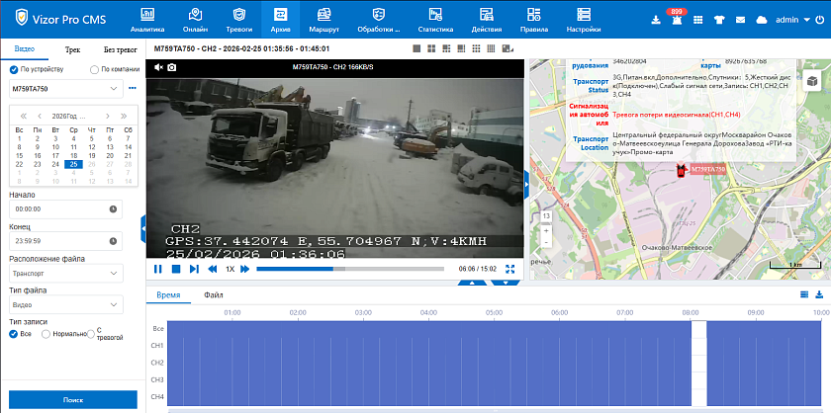This screenshot has height=413, width=831.
Task: Open the 'Тип файла' Видео dropdown
Action: pos(65,304)
